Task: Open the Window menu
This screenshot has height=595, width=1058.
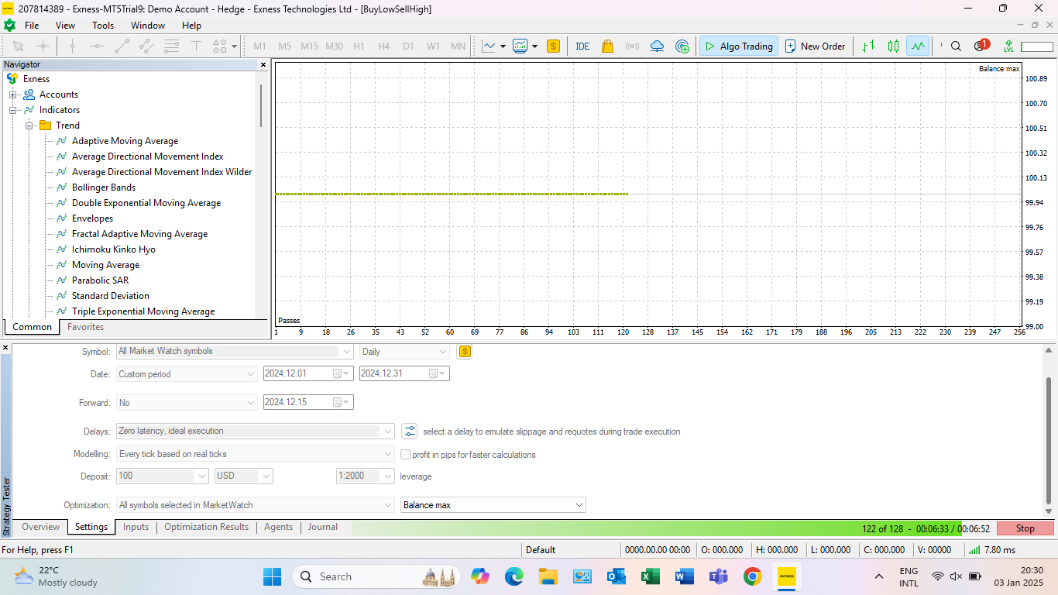Action: tap(147, 26)
